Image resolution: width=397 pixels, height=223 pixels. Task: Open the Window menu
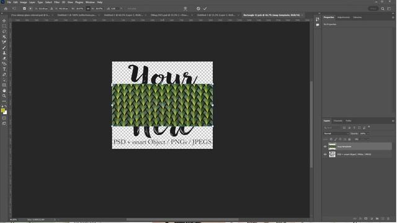pyautogui.click(x=90, y=2)
